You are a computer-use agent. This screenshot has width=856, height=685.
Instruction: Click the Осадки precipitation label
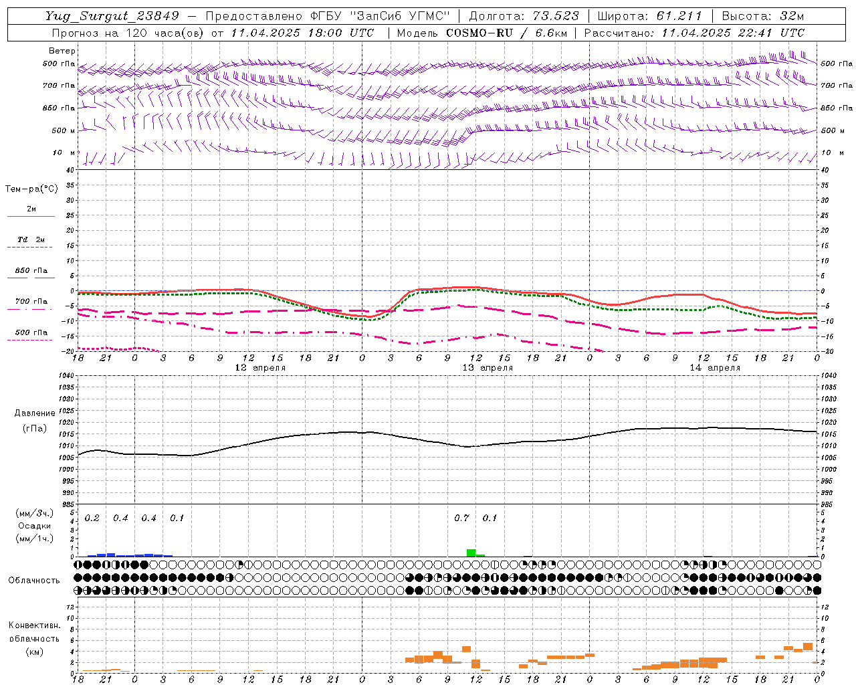pyautogui.click(x=35, y=526)
